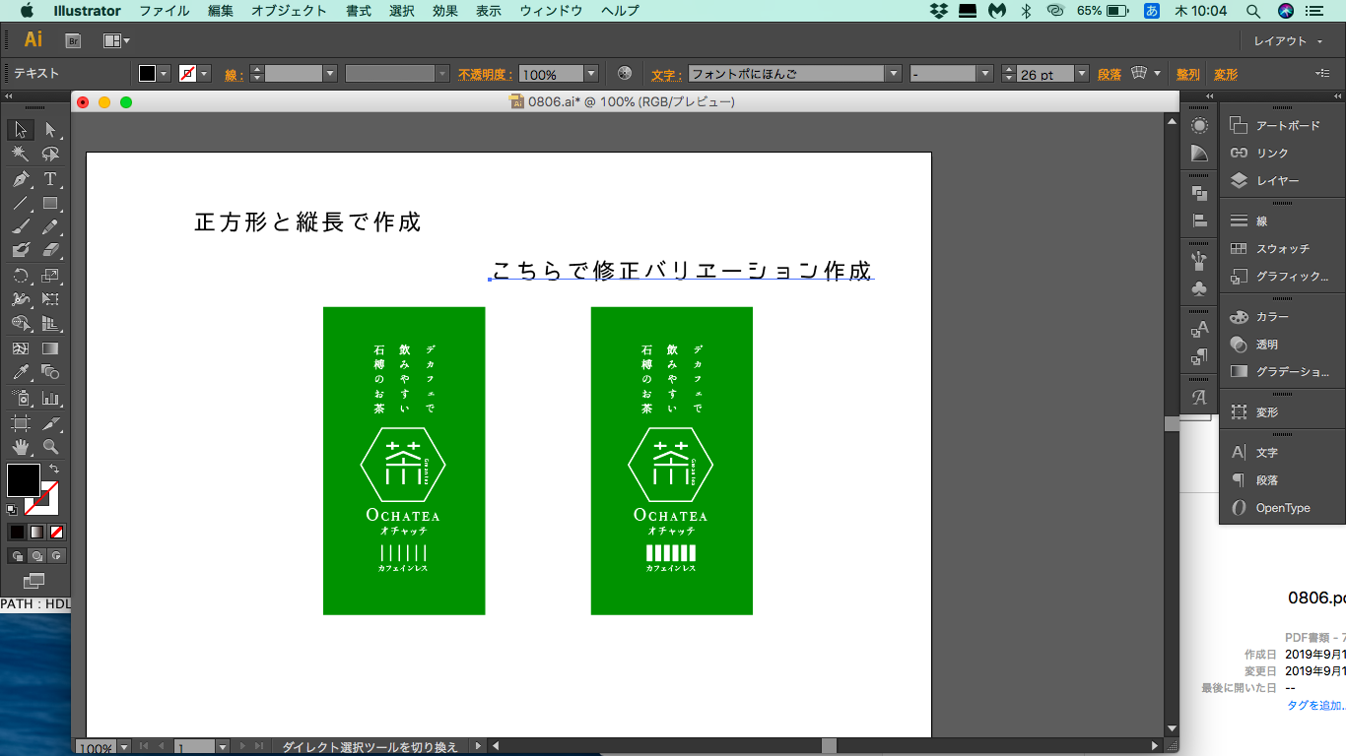
Task: Select the Column Graph tool
Action: tap(50, 399)
